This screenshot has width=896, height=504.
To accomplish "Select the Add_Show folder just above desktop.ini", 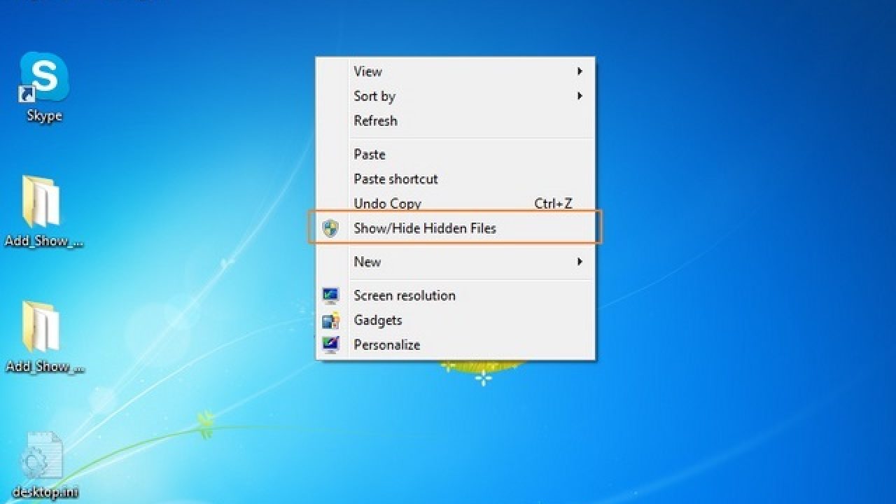I will point(42,328).
